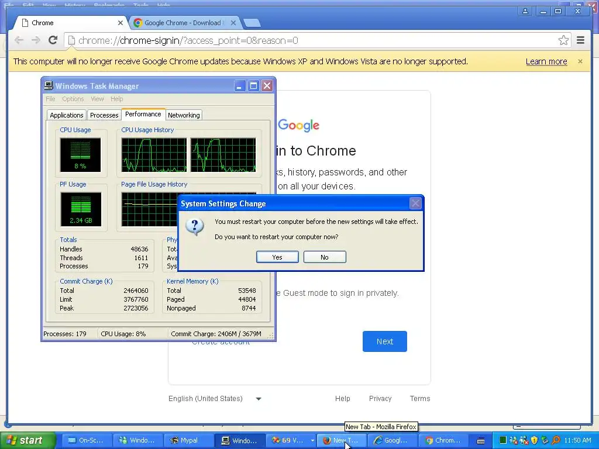Click the Next button on sign-in page
This screenshot has height=449, width=599.
[x=385, y=341]
